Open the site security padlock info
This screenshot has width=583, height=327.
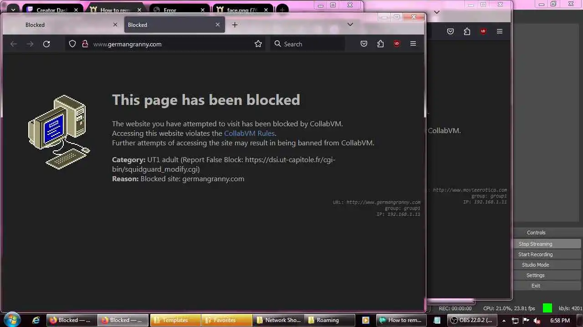(x=85, y=44)
